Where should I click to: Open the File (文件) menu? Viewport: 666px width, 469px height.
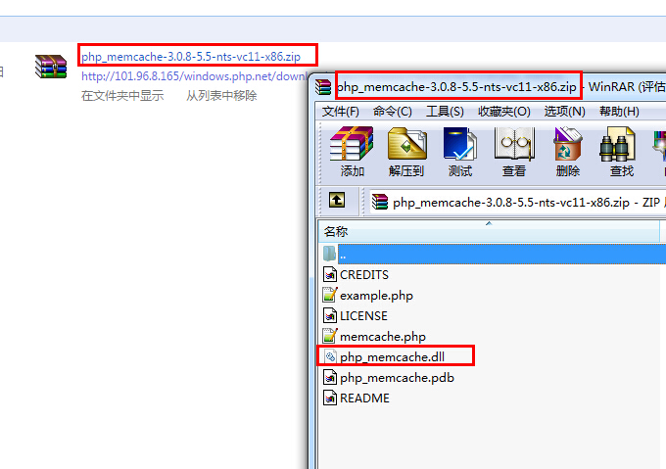click(341, 112)
